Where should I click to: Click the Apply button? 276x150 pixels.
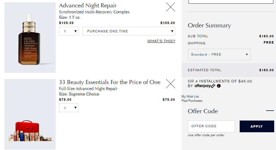pos(257,126)
